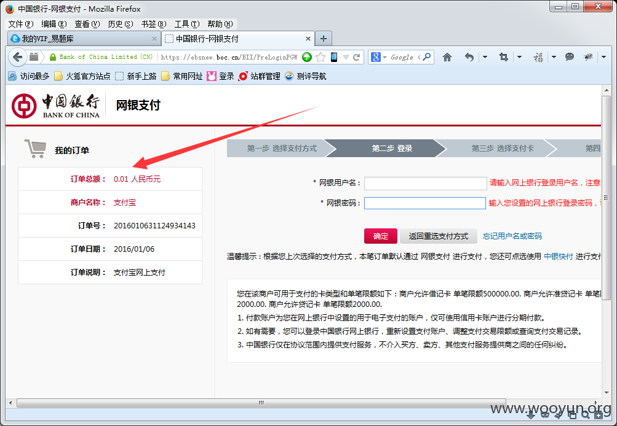Click the chat bubble toolbar icon

[570, 57]
